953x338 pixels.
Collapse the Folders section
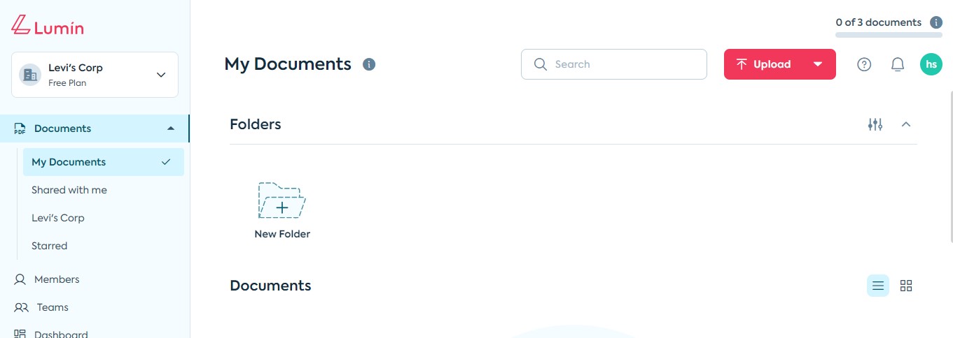[x=906, y=124]
